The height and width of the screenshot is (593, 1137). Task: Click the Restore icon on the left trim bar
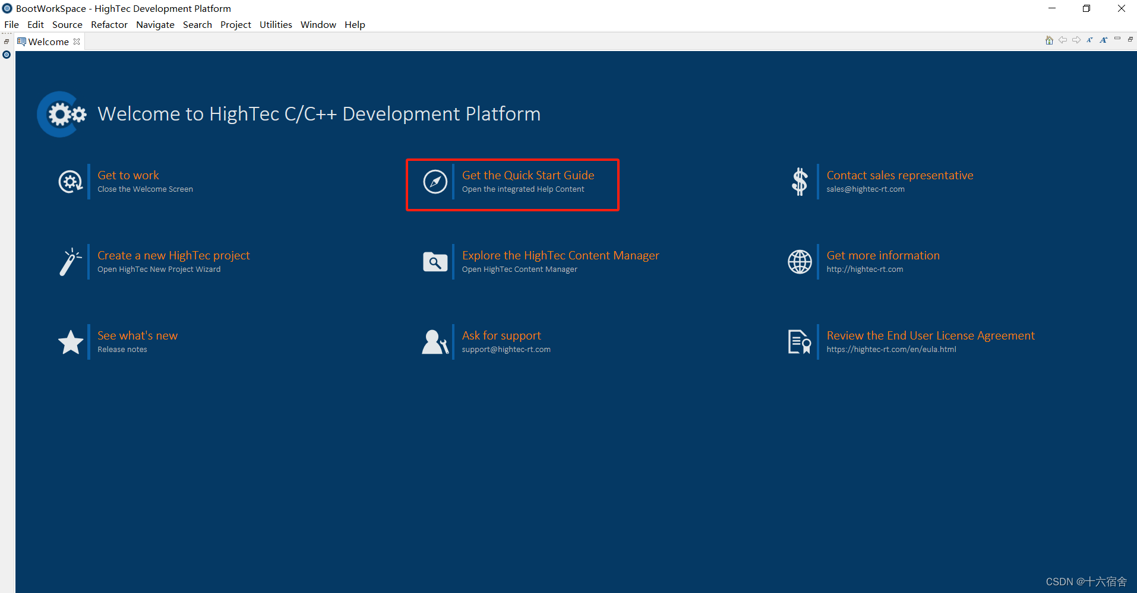[x=7, y=42]
